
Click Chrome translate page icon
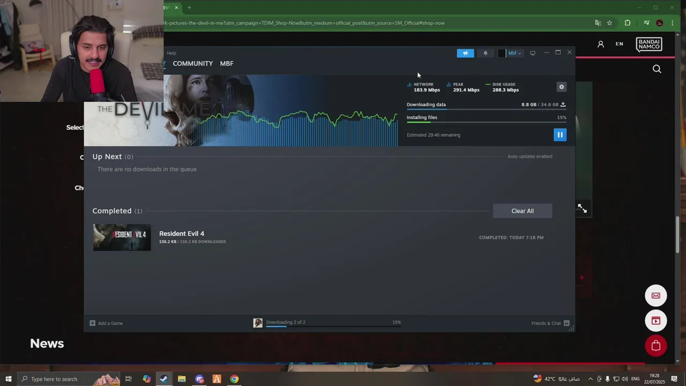[x=598, y=23]
